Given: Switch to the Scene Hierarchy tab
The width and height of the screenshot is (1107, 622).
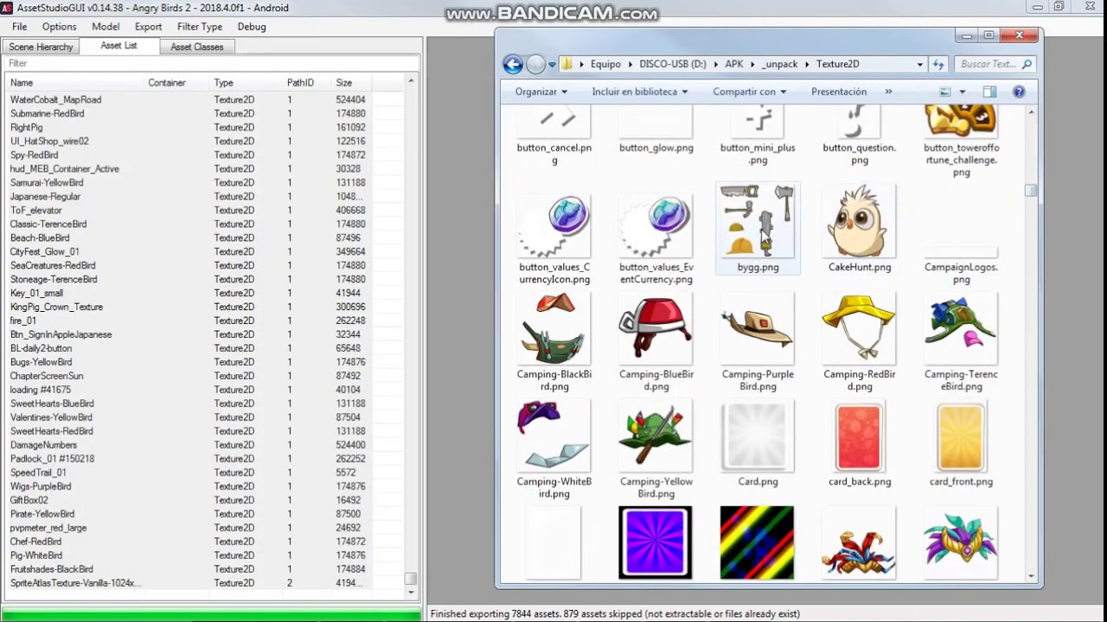Looking at the screenshot, I should tap(41, 47).
